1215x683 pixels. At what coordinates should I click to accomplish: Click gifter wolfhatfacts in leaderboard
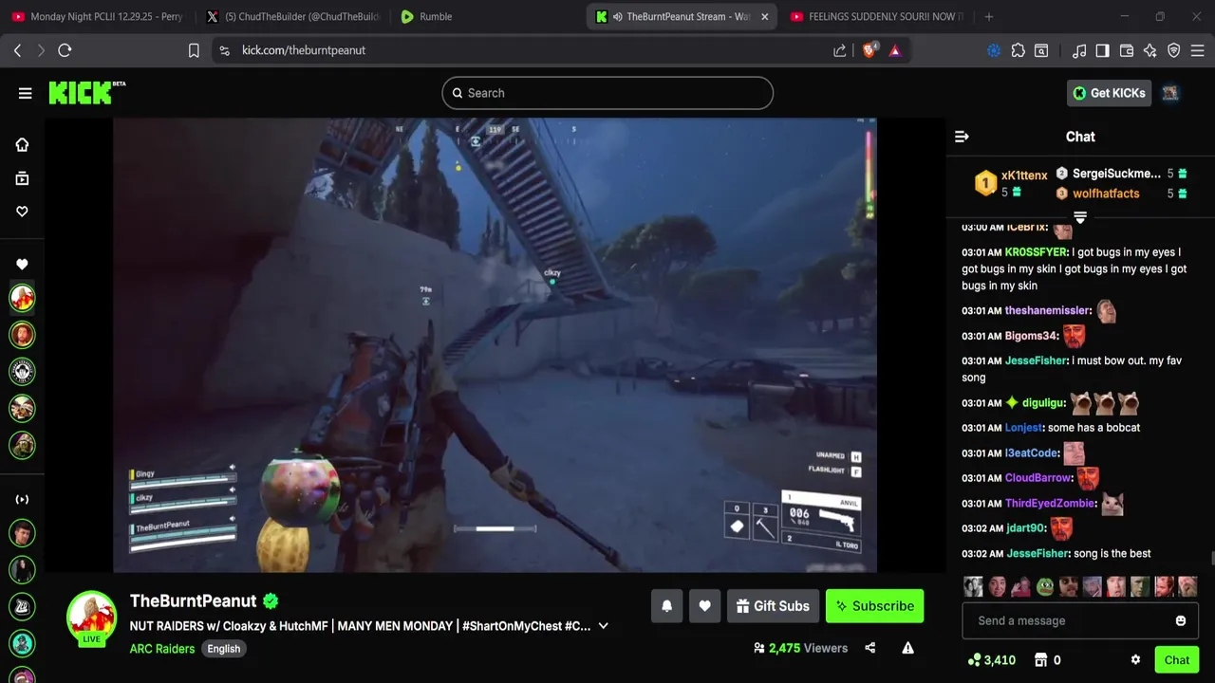click(1106, 194)
